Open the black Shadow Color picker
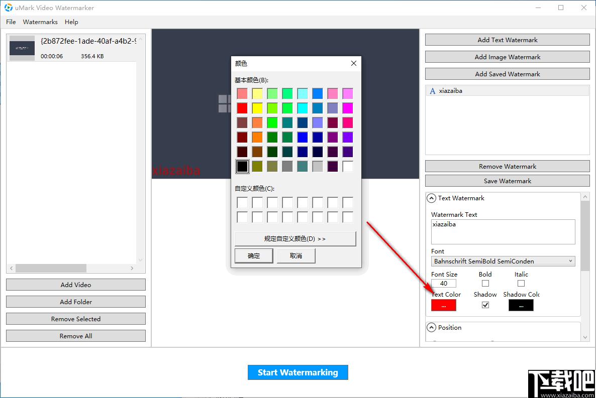 pos(521,305)
